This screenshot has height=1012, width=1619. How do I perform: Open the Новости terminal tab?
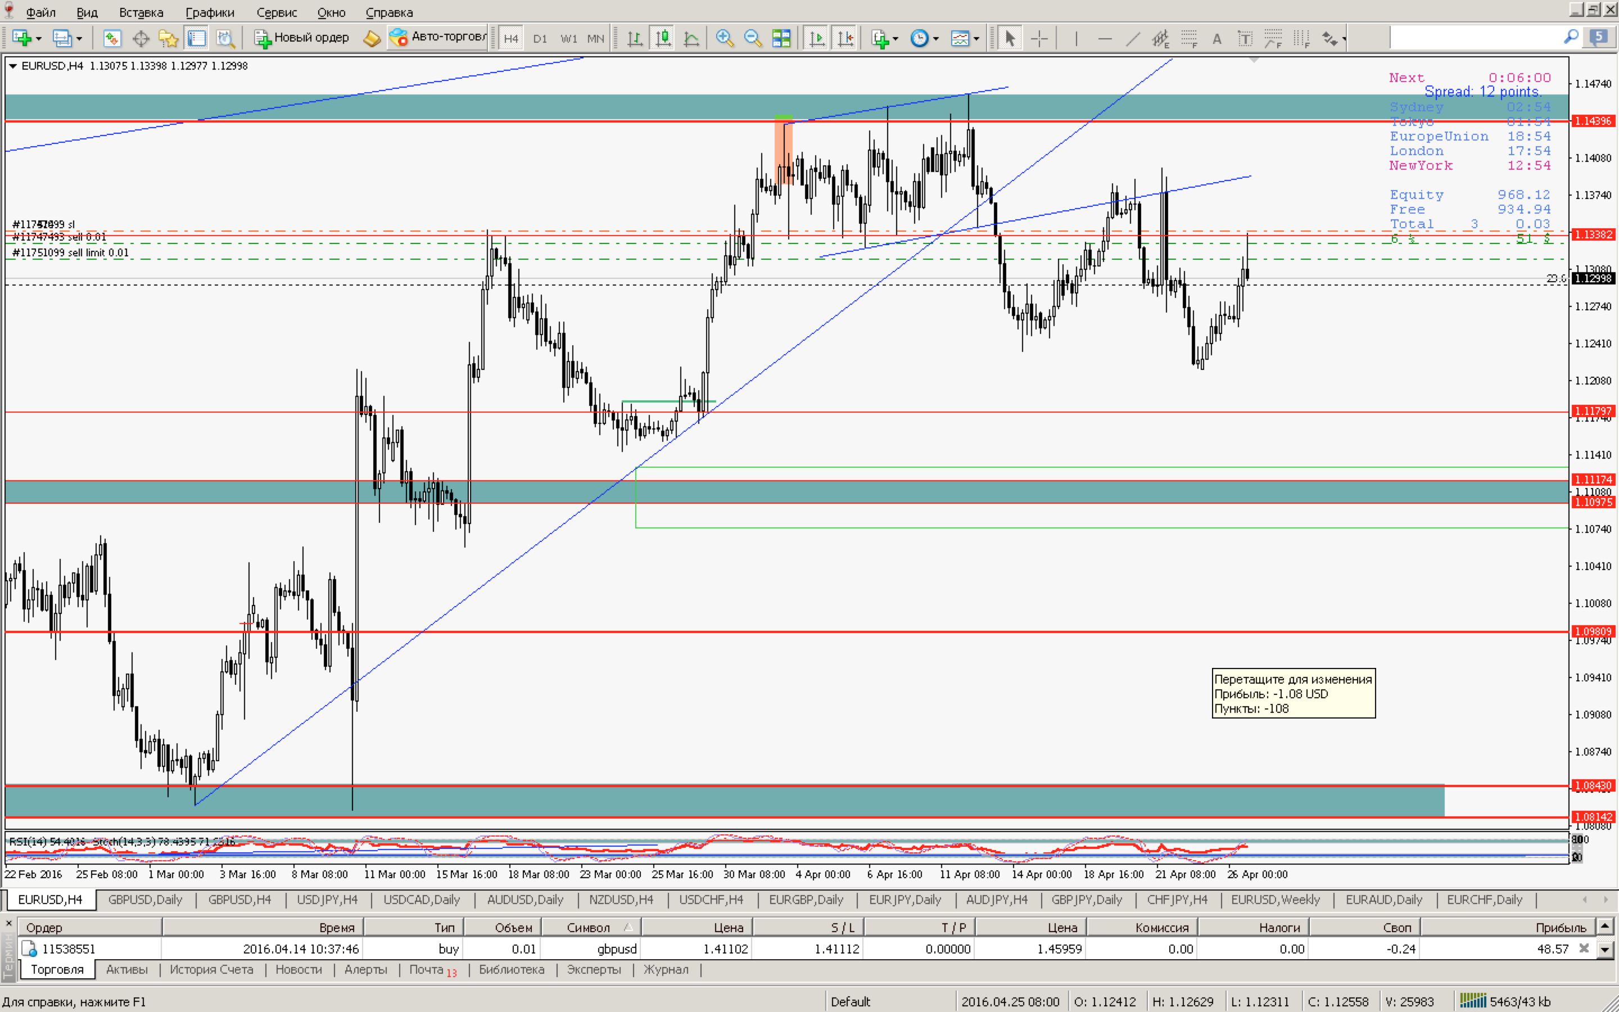[299, 969]
